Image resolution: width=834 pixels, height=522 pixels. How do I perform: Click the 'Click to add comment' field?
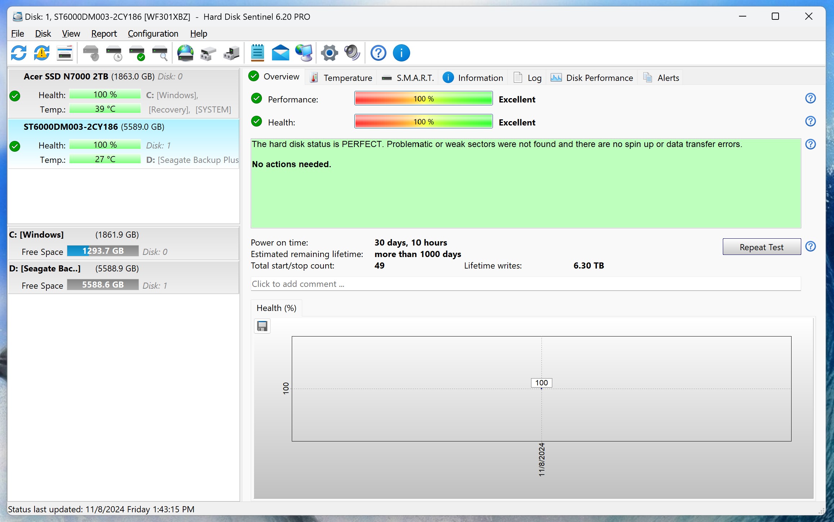click(526, 284)
